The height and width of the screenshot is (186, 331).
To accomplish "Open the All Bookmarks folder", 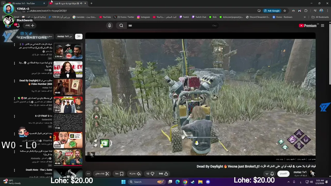I will (x=320, y=17).
